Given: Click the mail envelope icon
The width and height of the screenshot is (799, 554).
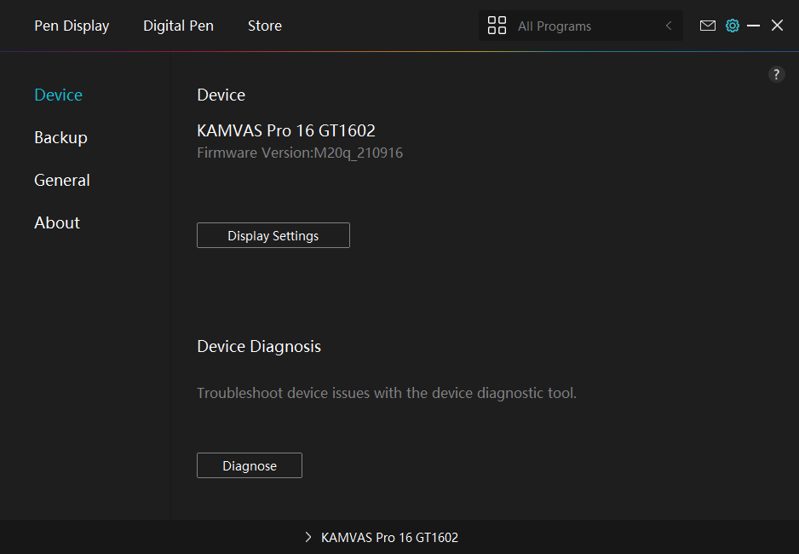Looking at the screenshot, I should pyautogui.click(x=707, y=26).
